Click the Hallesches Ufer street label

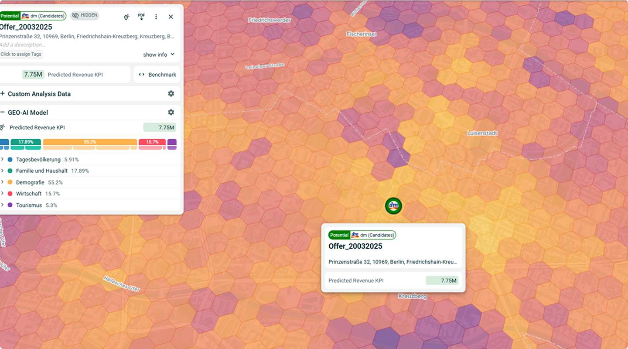(122, 284)
